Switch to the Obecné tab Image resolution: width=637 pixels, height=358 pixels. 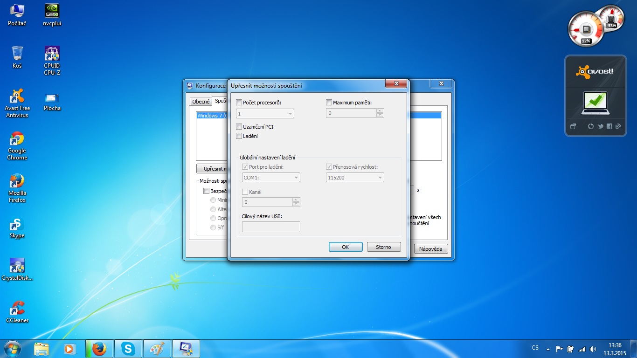coord(201,102)
